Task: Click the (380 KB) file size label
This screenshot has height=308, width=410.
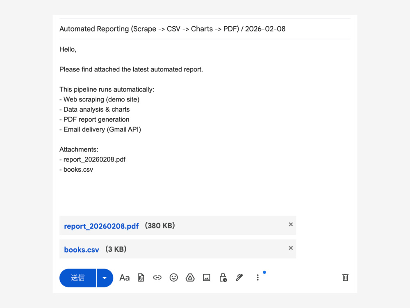Action: [160, 226]
